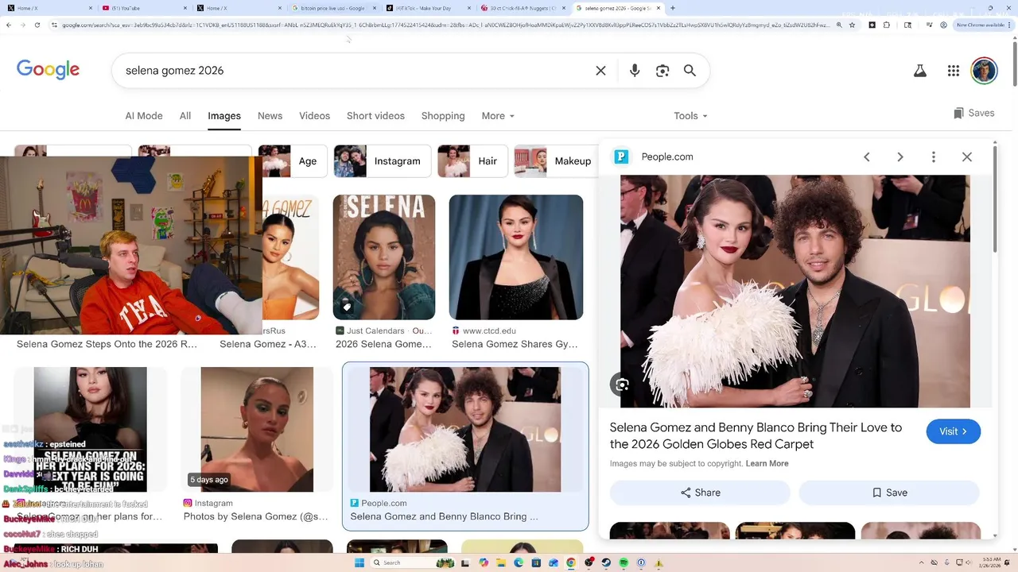Click the magnifier search submit icon
The image size is (1018, 572).
(690, 71)
